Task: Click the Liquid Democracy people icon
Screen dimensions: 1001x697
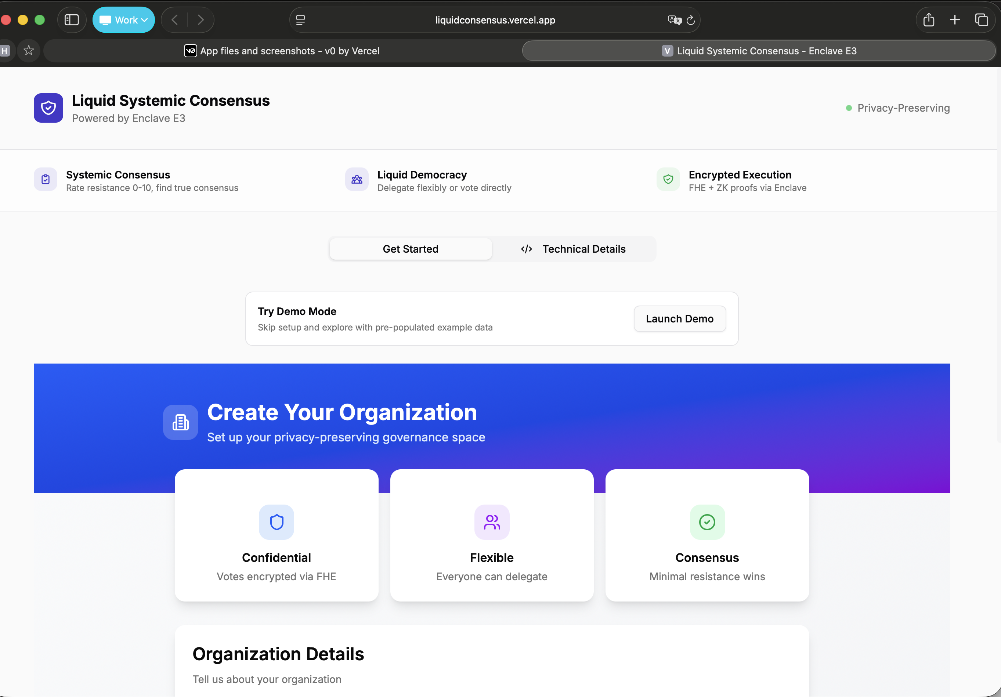Action: [x=357, y=179]
